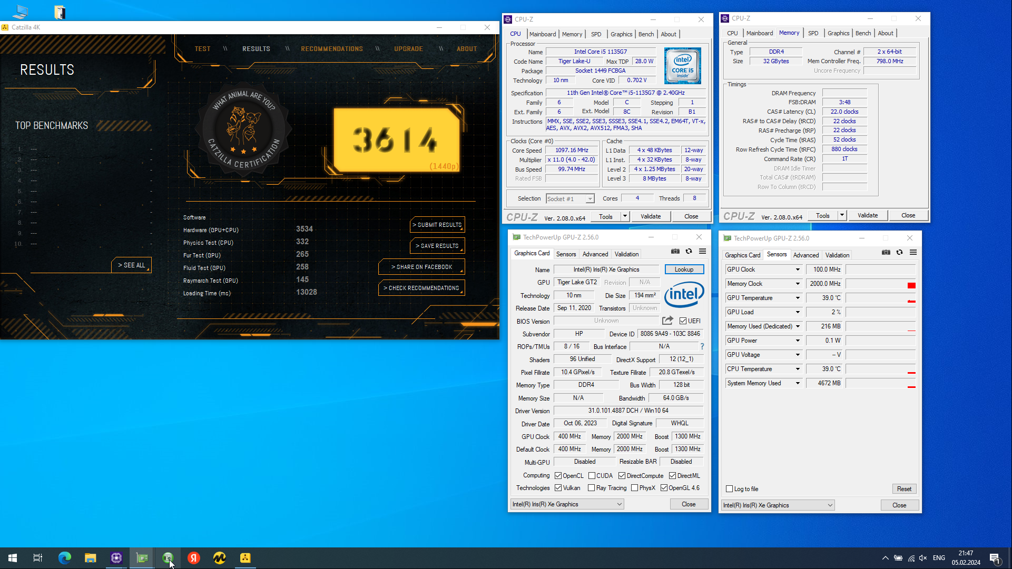Enable Log to file checkbox
This screenshot has height=569, width=1012.
tap(730, 489)
